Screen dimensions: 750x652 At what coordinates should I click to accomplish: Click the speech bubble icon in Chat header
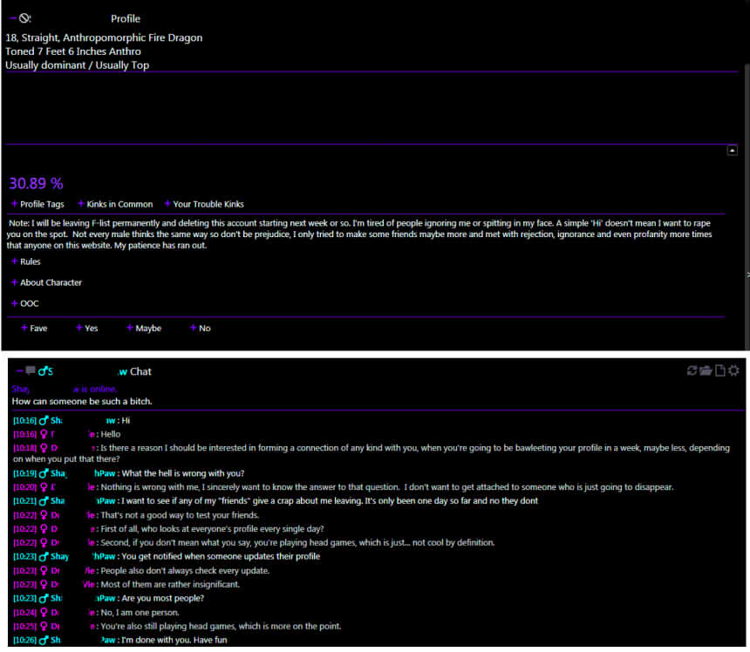tap(31, 370)
